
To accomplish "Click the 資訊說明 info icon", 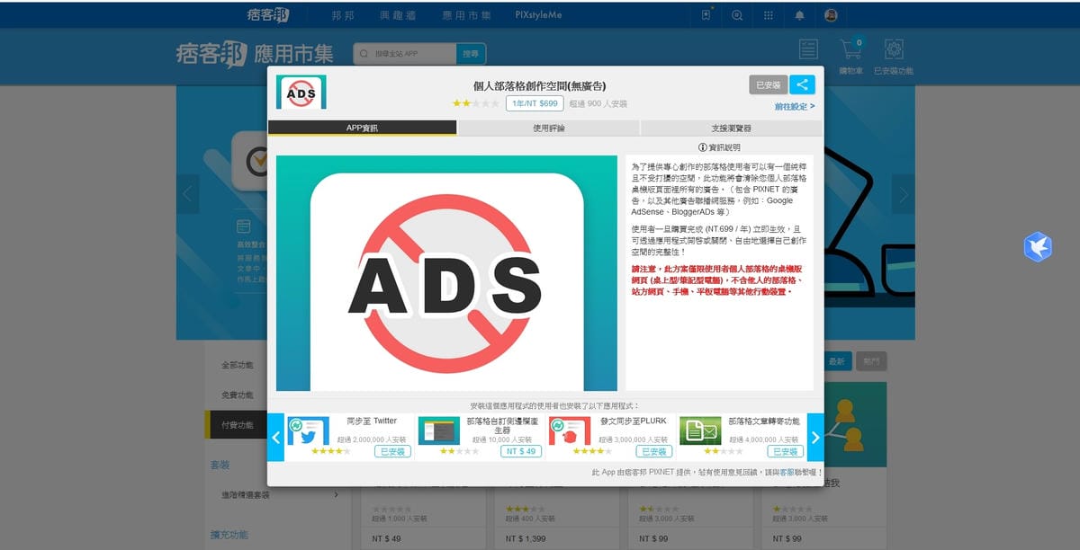I will pyautogui.click(x=703, y=147).
